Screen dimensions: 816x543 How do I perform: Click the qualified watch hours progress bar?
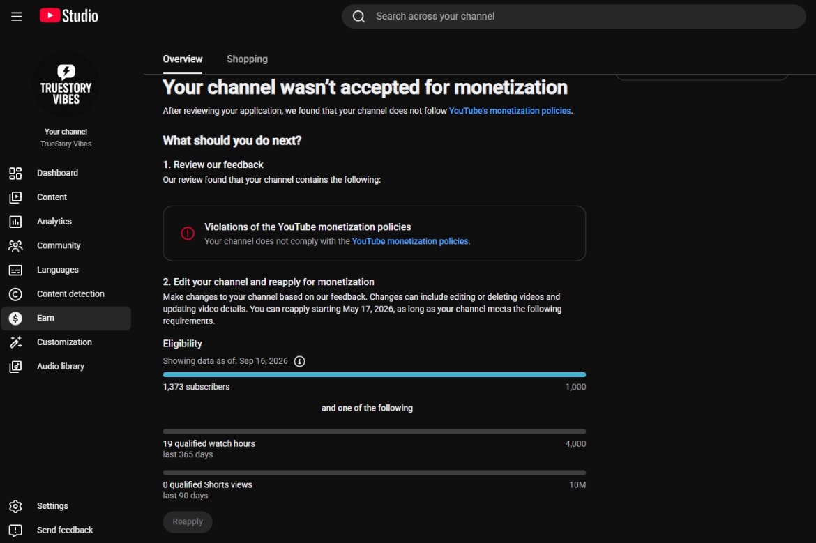(x=374, y=431)
